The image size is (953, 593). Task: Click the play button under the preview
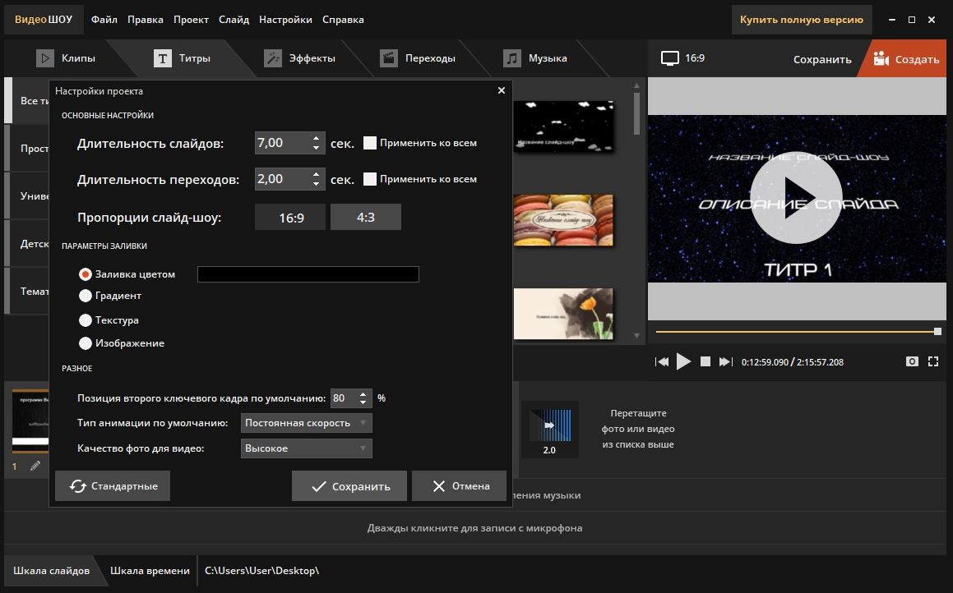click(x=683, y=361)
